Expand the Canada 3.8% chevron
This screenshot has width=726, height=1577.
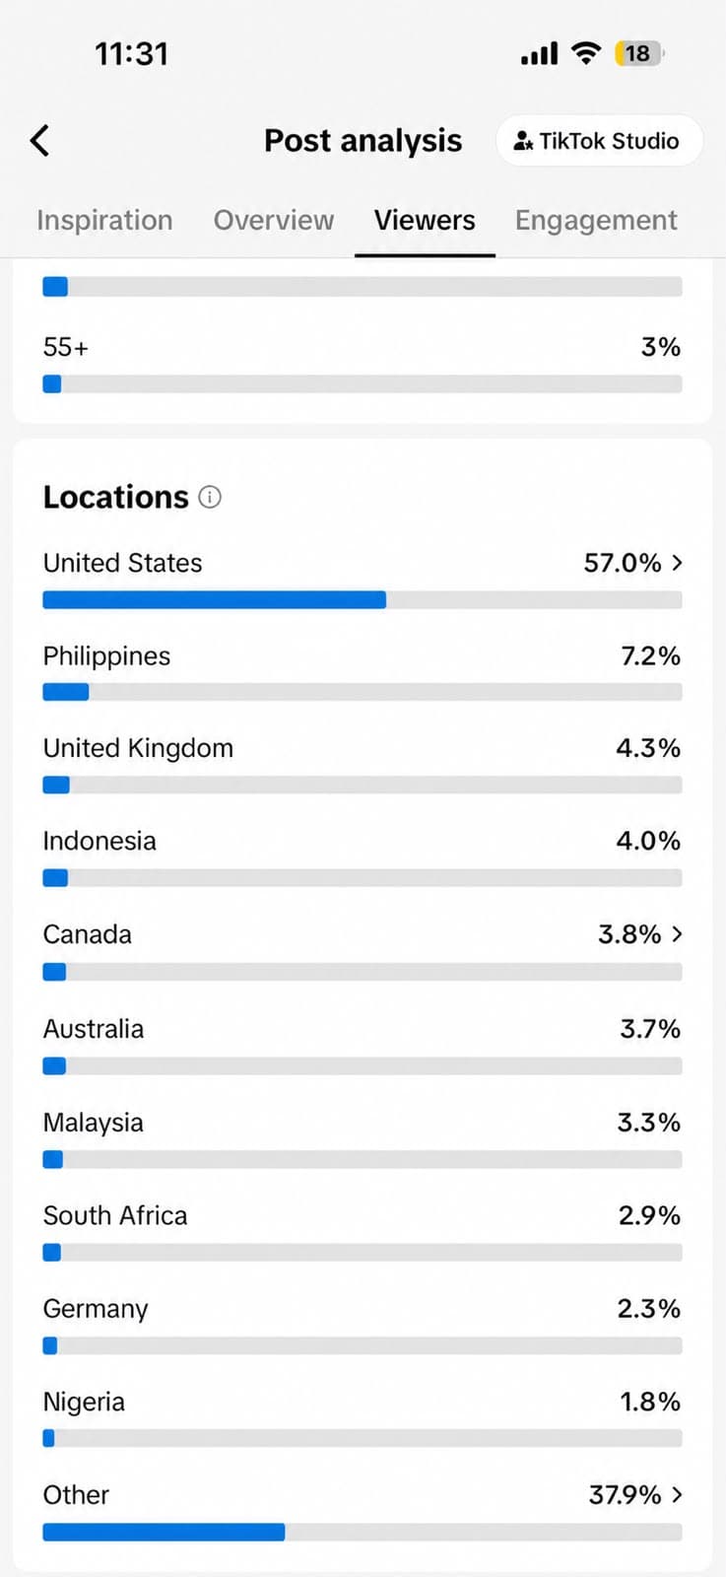point(677,934)
